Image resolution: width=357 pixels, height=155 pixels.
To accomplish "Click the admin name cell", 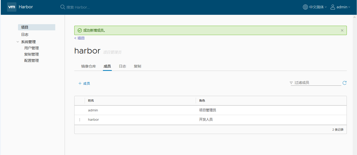I will click(x=93, y=110).
